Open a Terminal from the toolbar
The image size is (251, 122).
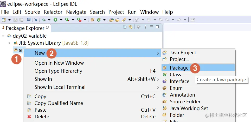(x=29, y=20)
